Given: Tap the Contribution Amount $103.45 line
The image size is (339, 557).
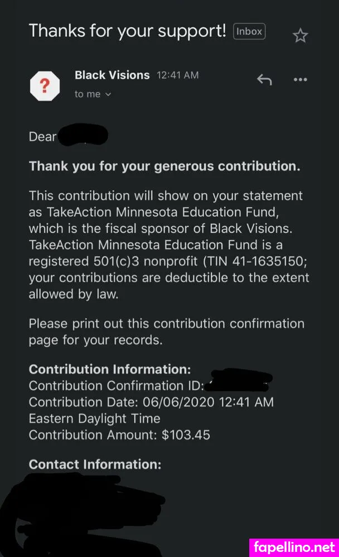Looking at the screenshot, I should [119, 435].
